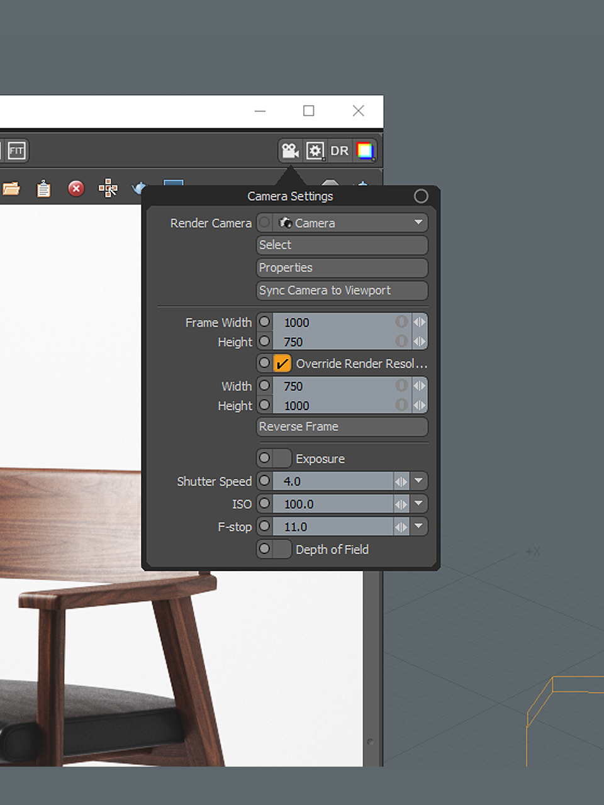The image size is (604, 805).
Task: Open the Camera Settings camera icon
Action: (290, 151)
